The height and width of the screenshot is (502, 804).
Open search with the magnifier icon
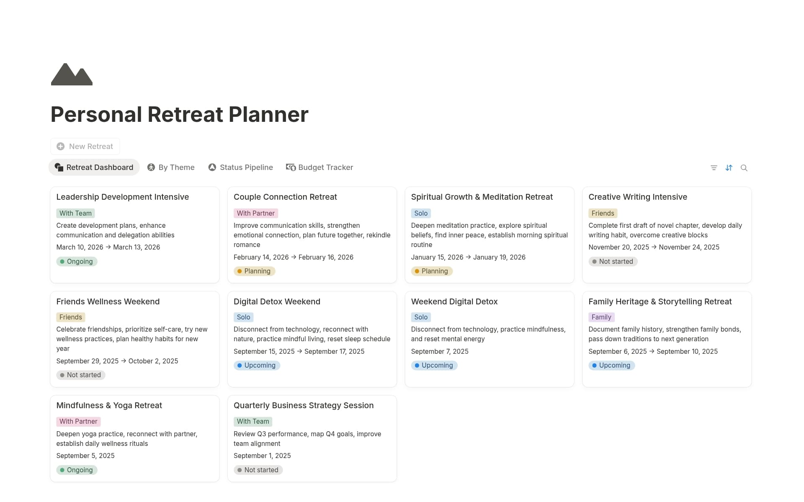click(744, 167)
